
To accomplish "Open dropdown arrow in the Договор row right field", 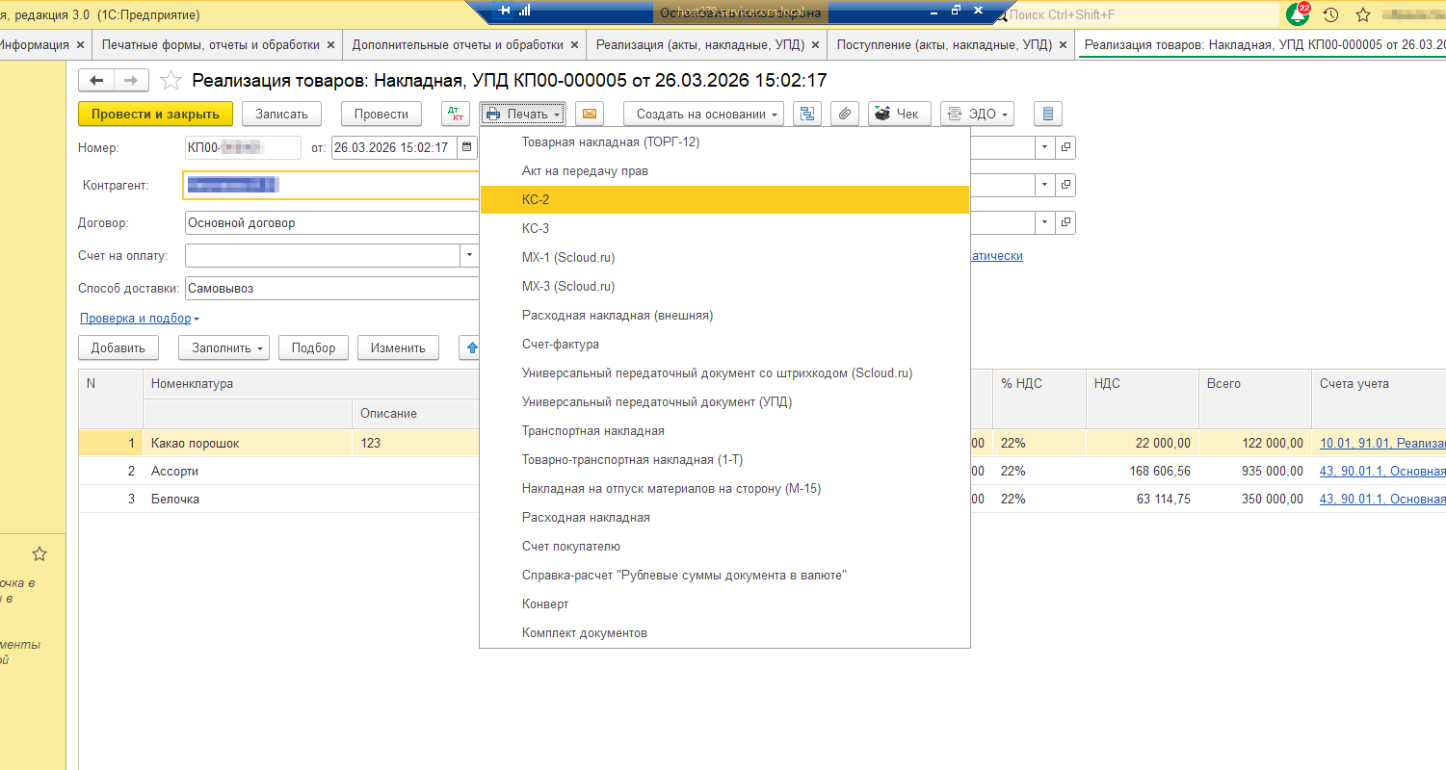I will pyautogui.click(x=1045, y=222).
